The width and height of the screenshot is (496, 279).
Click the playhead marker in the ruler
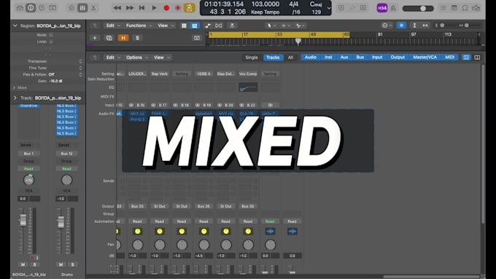(x=298, y=41)
